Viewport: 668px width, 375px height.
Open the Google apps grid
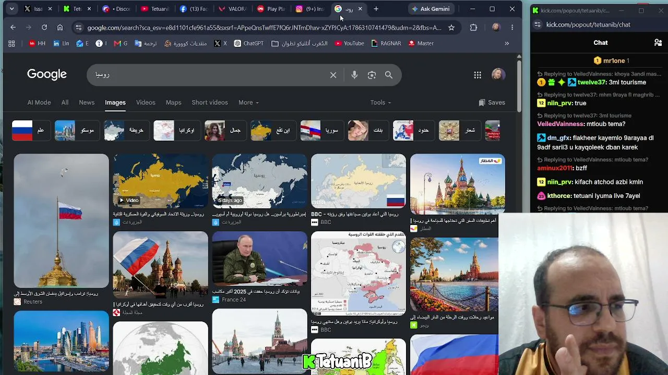tap(478, 75)
